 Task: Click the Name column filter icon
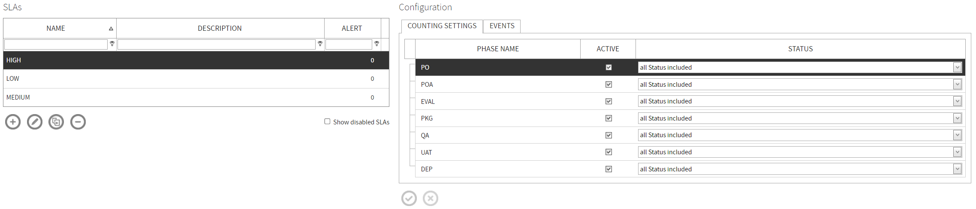[112, 44]
